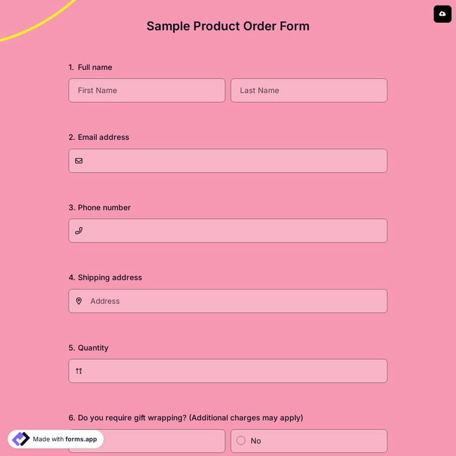Click the envelope icon in the email field
Image resolution: width=456 pixels, height=456 pixels.
(79, 161)
